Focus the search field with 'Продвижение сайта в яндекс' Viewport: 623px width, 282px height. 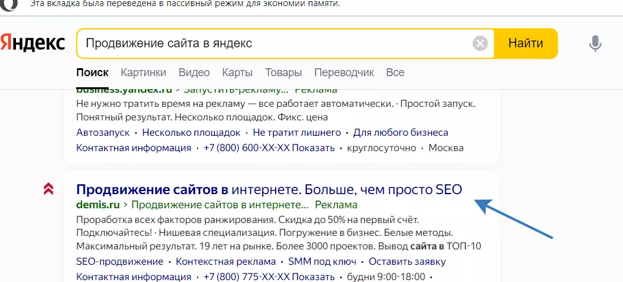point(285,44)
